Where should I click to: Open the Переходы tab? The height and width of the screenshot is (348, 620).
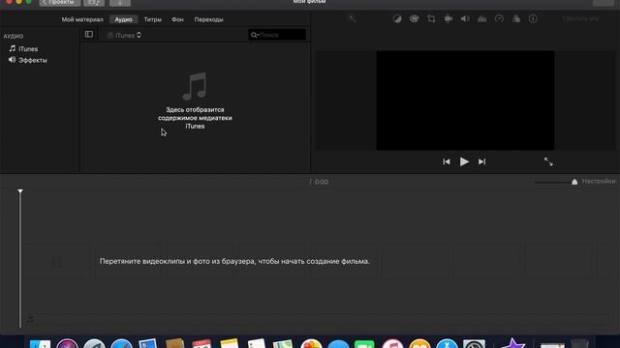point(209,19)
